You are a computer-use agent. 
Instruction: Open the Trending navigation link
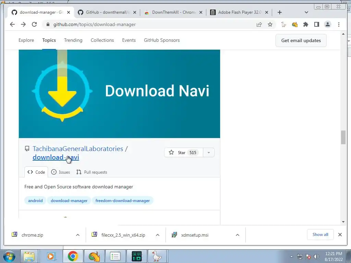click(x=73, y=40)
